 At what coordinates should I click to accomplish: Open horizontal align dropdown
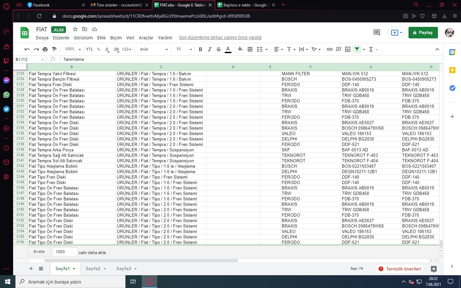point(279,49)
